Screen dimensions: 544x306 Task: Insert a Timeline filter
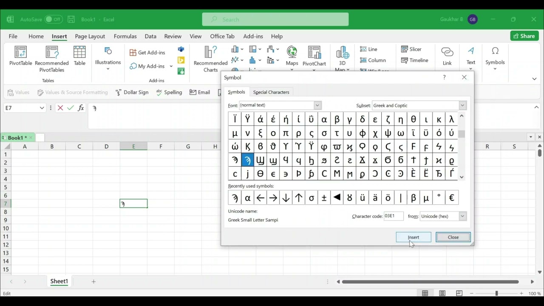[x=415, y=60]
